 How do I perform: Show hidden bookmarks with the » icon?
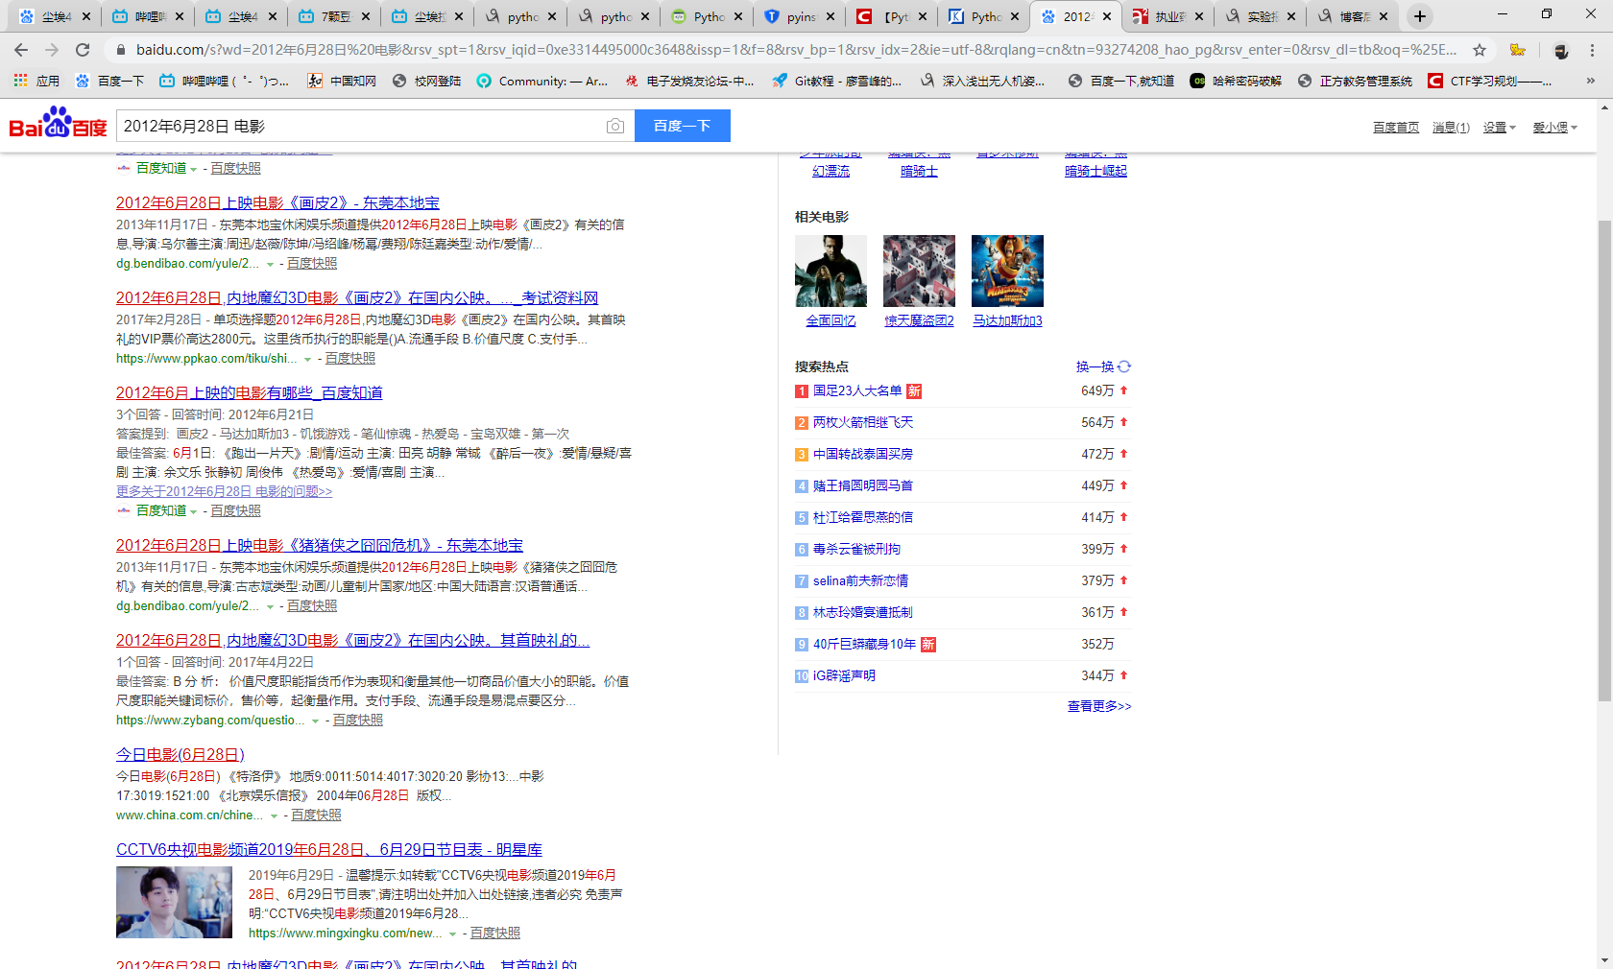1591,82
